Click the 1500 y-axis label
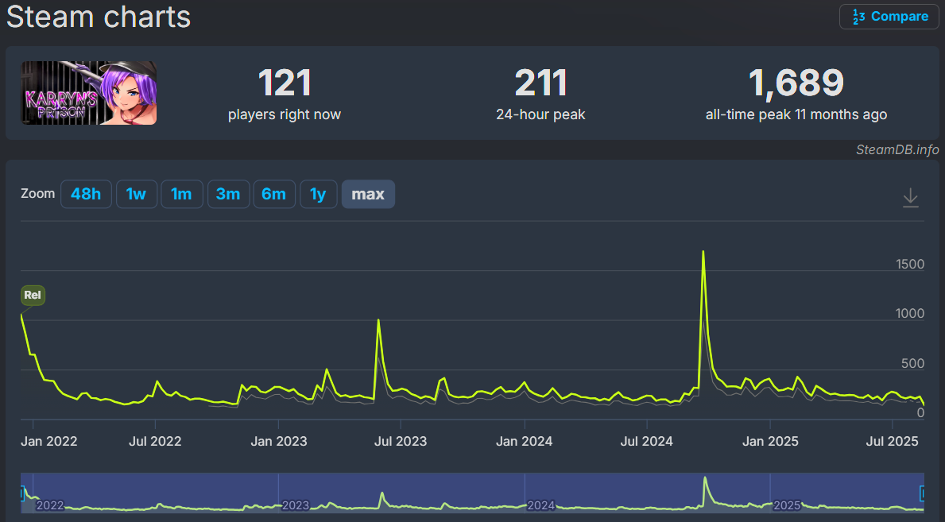Screen dimensions: 945x522 coord(910,264)
